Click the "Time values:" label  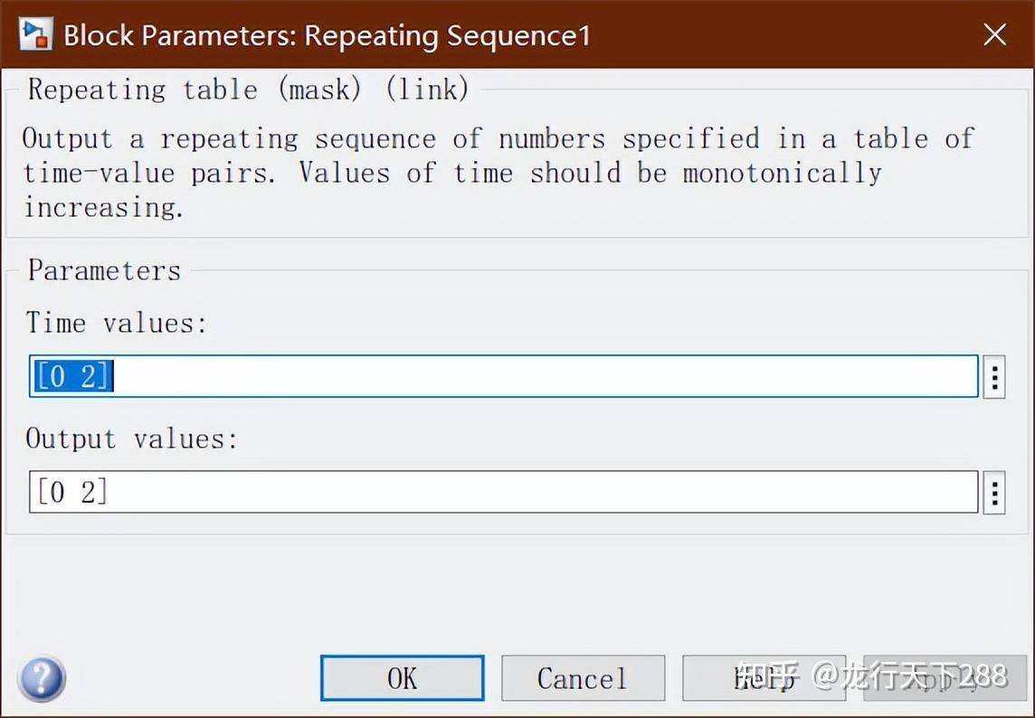117,323
